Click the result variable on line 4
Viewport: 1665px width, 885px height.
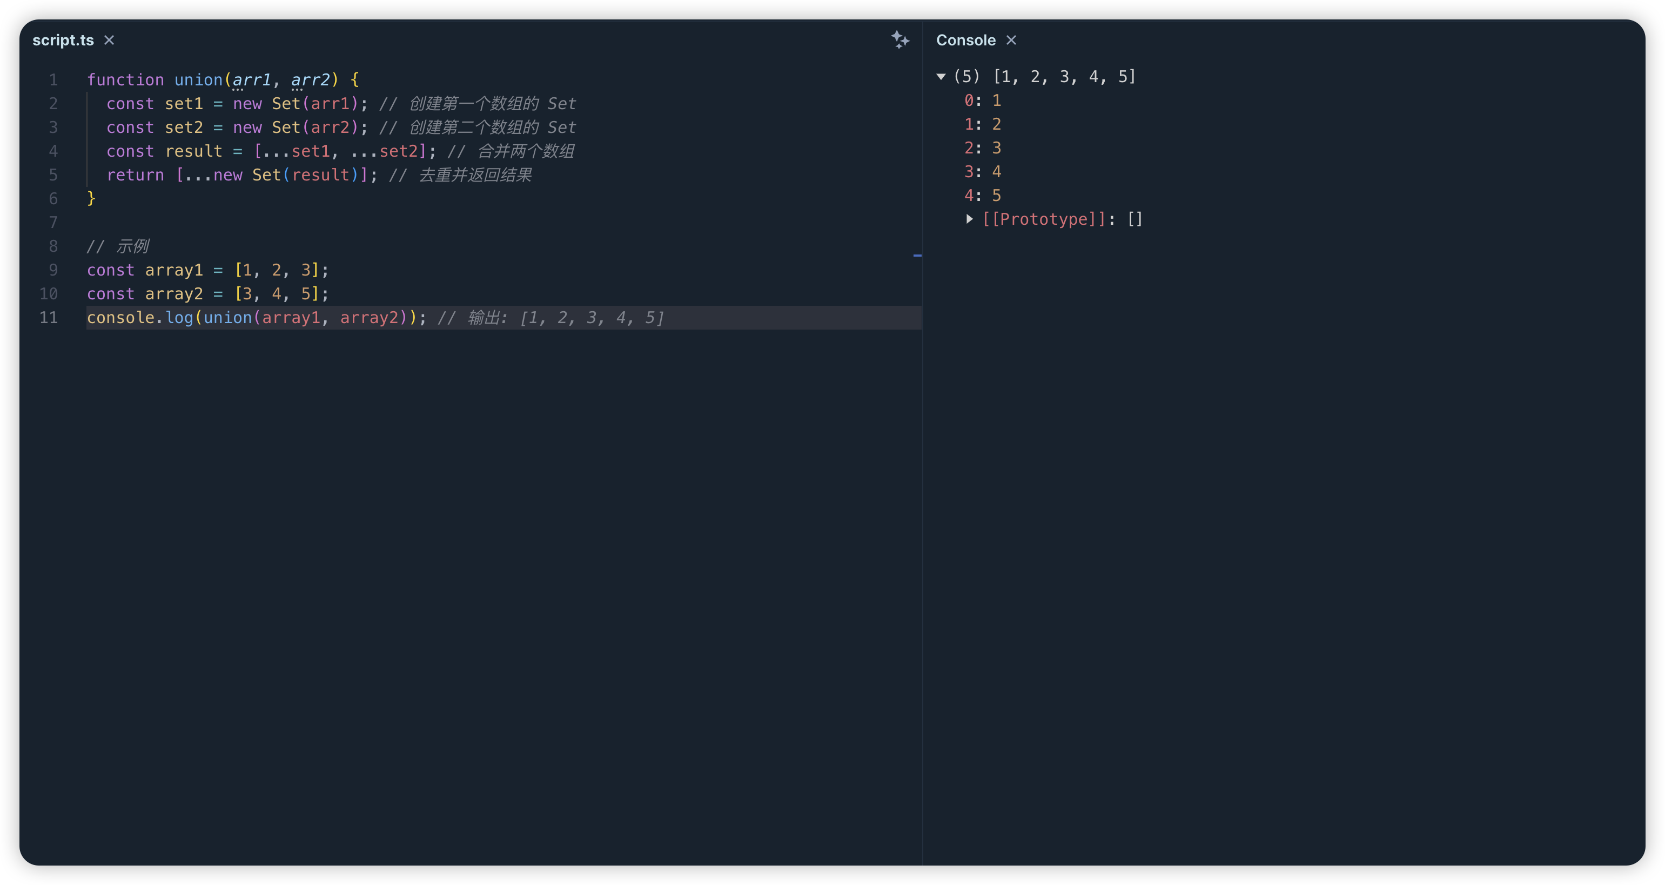(193, 151)
